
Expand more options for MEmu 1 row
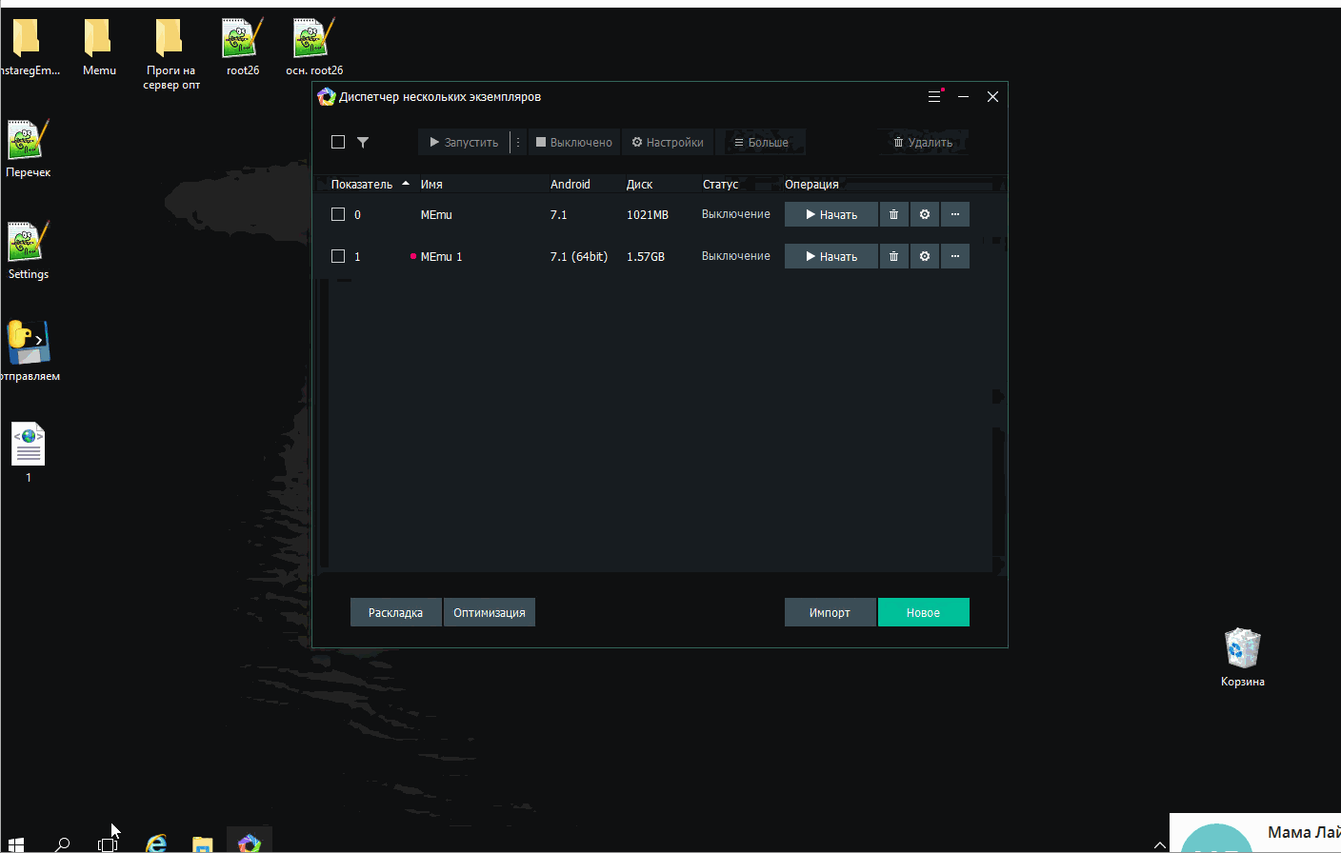click(x=955, y=256)
